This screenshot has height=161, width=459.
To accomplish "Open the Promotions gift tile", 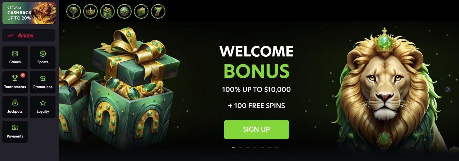I will point(43,82).
